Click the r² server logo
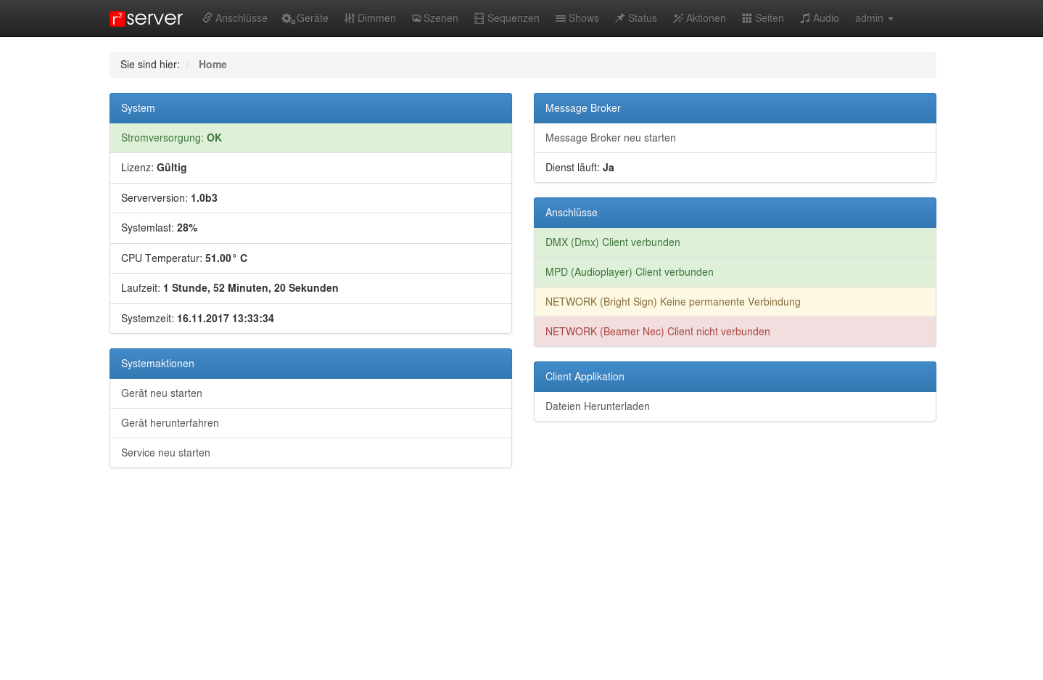1043x680 pixels. [146, 18]
